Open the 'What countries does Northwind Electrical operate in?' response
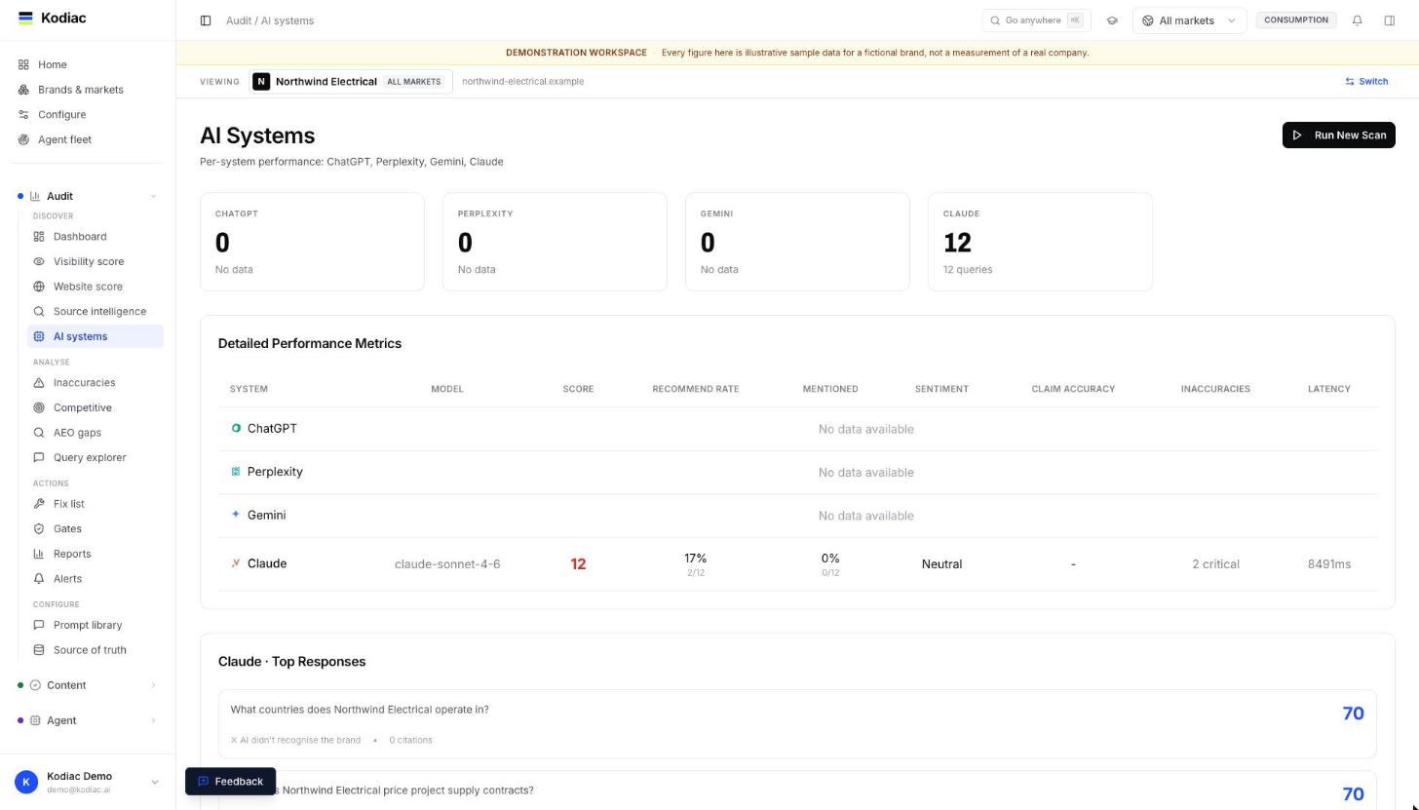The height and width of the screenshot is (810, 1419). [797, 724]
